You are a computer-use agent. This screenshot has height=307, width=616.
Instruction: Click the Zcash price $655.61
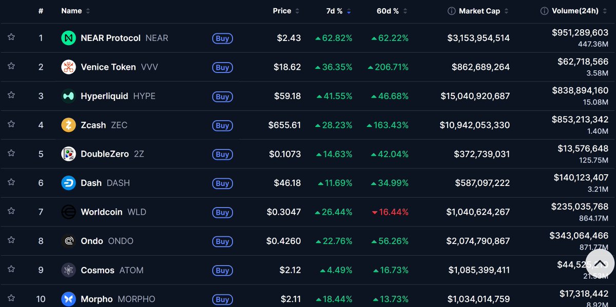[x=284, y=125]
